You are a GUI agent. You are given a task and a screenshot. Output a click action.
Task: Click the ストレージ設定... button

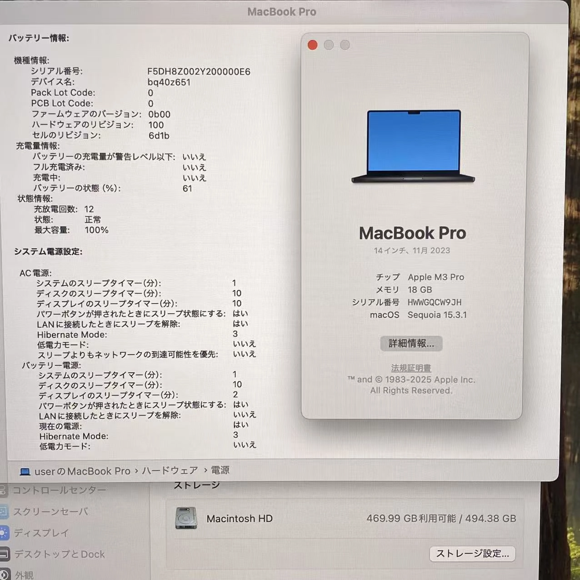pos(472,554)
